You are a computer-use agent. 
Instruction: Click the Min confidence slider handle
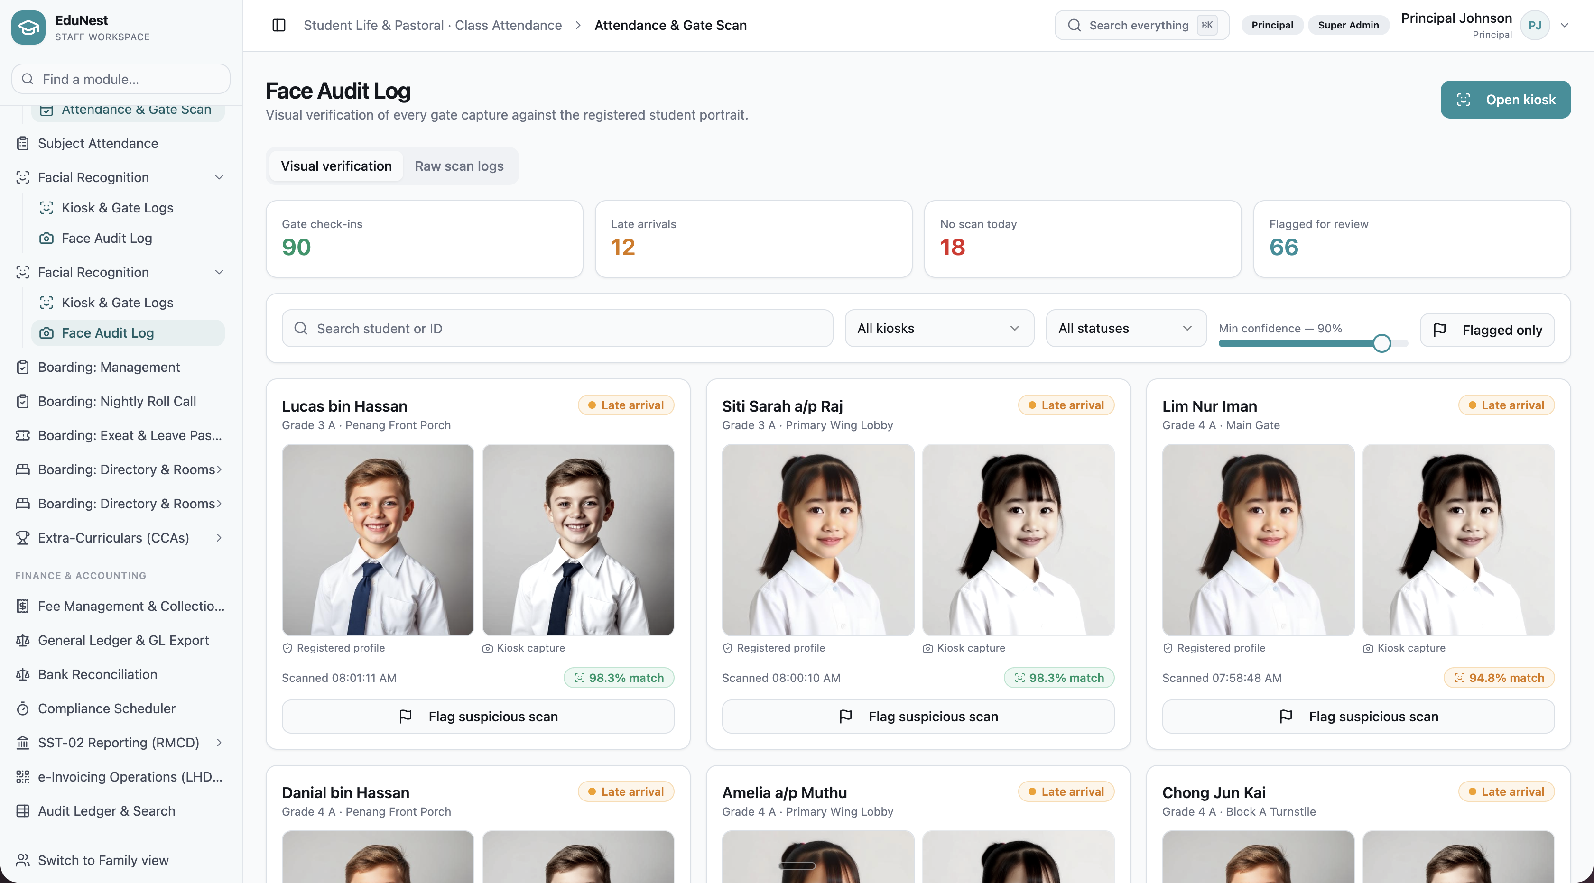point(1382,343)
